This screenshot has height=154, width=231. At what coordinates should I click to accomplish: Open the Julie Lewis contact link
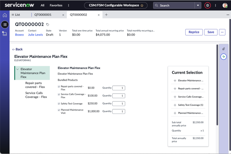click(35, 35)
